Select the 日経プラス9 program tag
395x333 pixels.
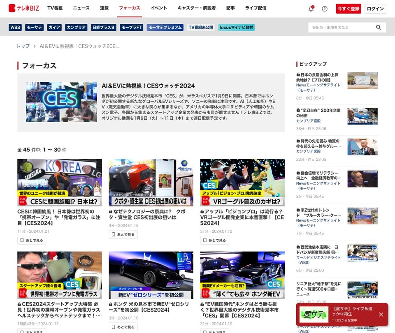tap(103, 28)
